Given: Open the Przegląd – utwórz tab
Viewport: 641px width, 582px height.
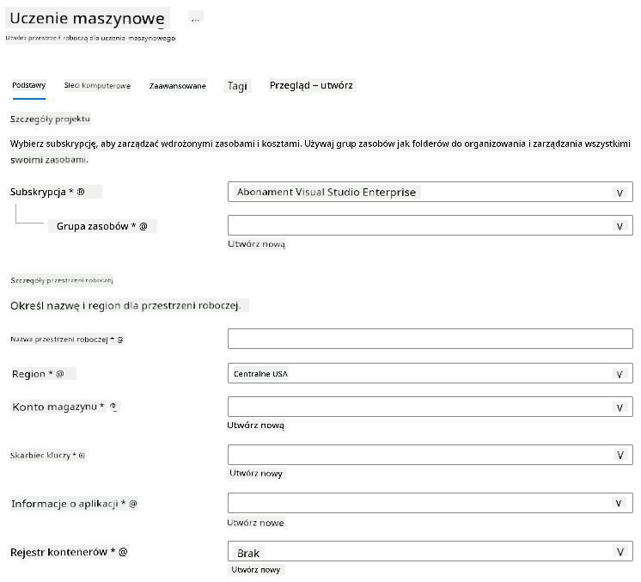Looking at the screenshot, I should (311, 85).
